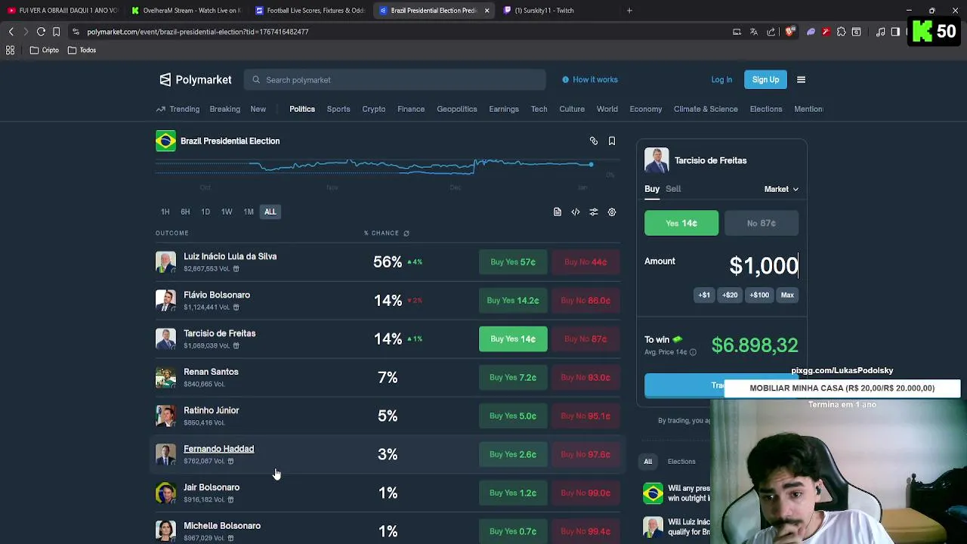This screenshot has height=544, width=967.
Task: Click the $1,000 amount input
Action: 763,266
